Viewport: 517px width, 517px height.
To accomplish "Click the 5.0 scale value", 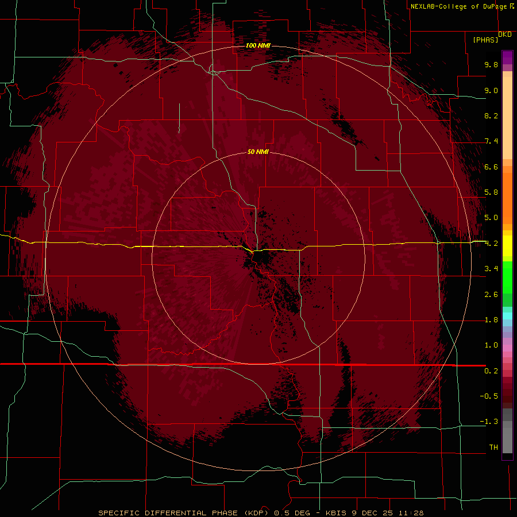I will pos(491,218).
